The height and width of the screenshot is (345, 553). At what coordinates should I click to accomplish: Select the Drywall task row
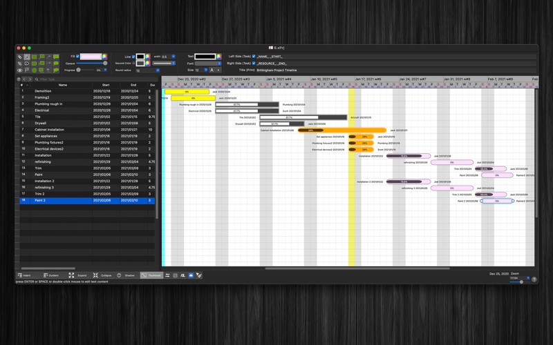[x=87, y=124]
